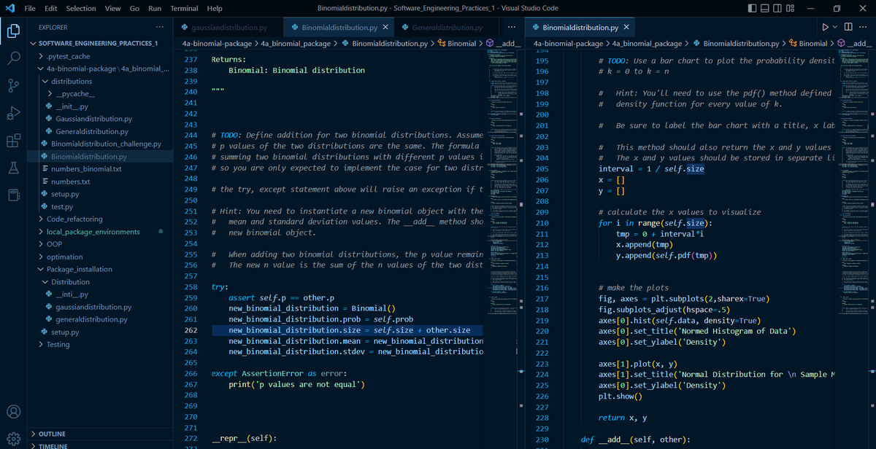Switch to Generaldistribution.py tab
The width and height of the screenshot is (876, 449).
point(447,28)
